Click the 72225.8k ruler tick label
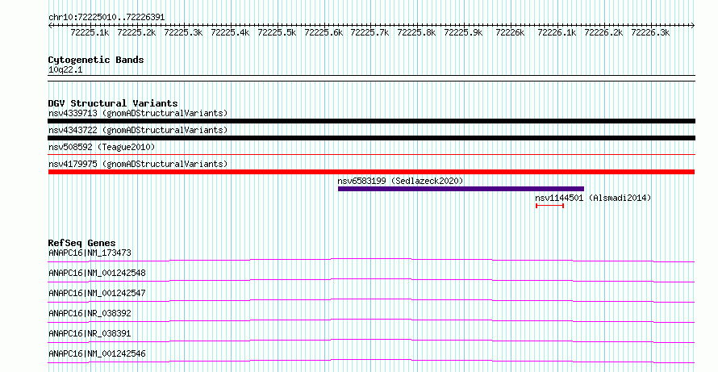 pos(417,32)
